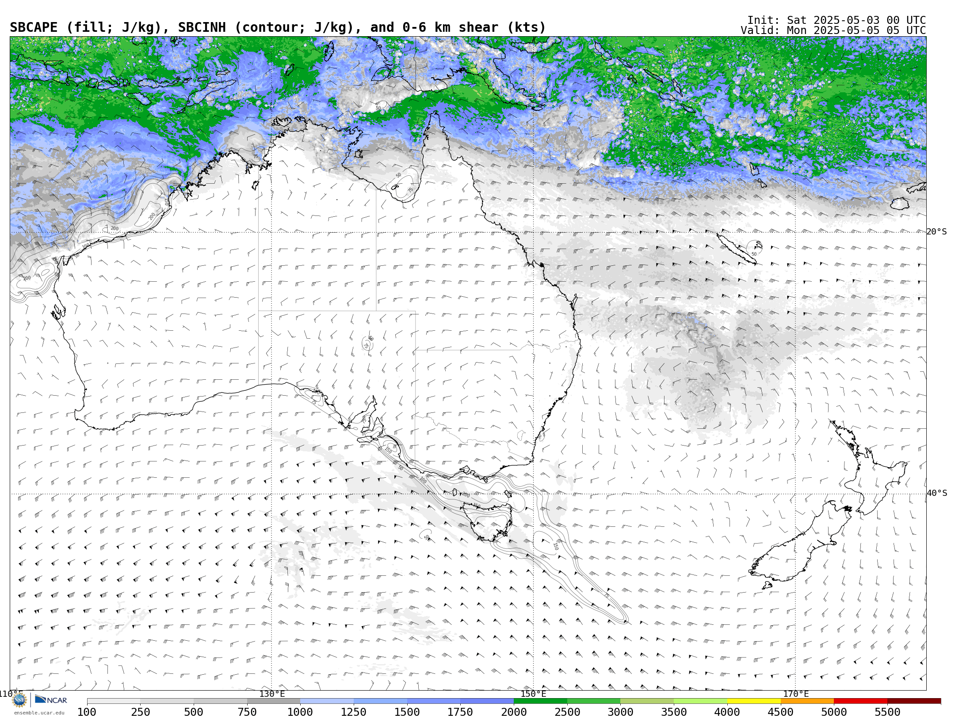Click the 20°S latitude label

coord(937,232)
